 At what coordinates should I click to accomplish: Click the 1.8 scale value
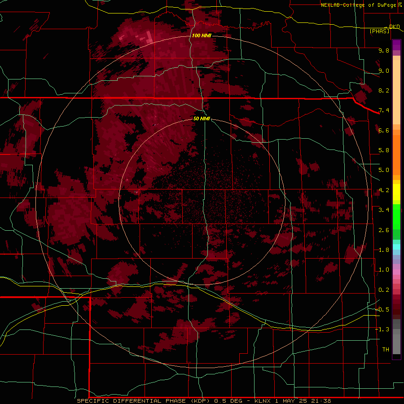coord(384,250)
